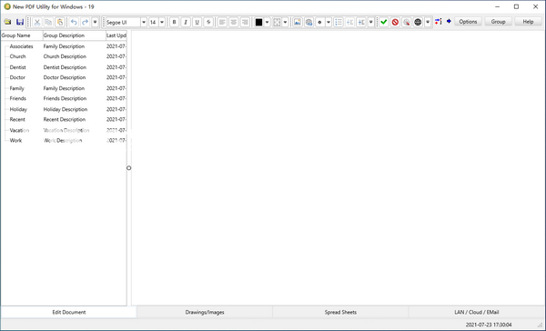Image resolution: width=546 pixels, height=331 pixels.
Task: Open the Segoe UI font name dropdown
Action: tap(144, 22)
